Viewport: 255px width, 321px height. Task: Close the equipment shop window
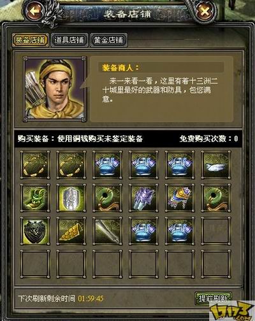[204, 11]
